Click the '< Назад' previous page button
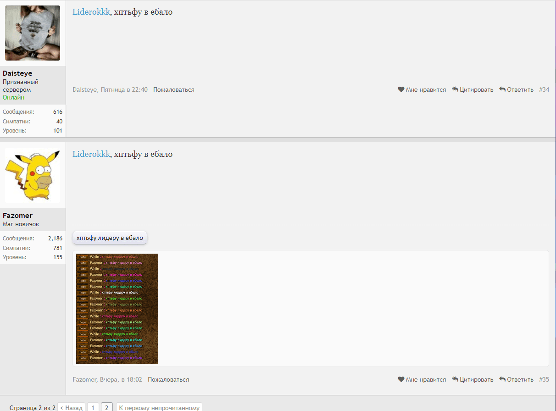Image resolution: width=556 pixels, height=411 pixels. (71, 407)
